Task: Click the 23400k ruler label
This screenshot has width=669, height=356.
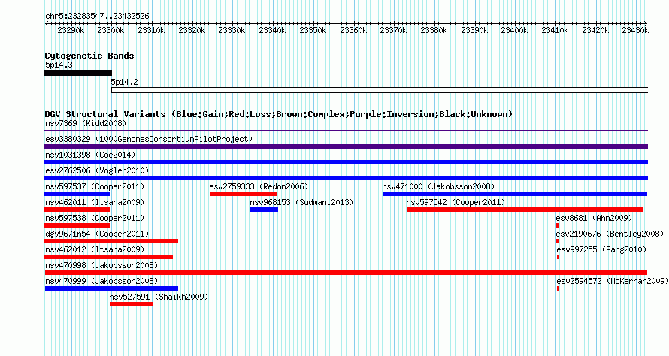Action: (515, 30)
